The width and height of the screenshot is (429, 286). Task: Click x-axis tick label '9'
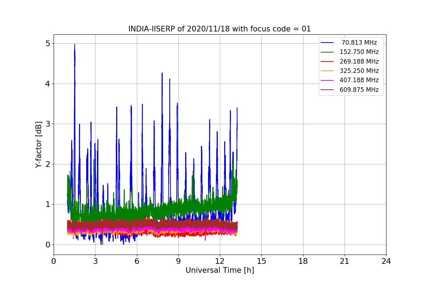coord(178,261)
